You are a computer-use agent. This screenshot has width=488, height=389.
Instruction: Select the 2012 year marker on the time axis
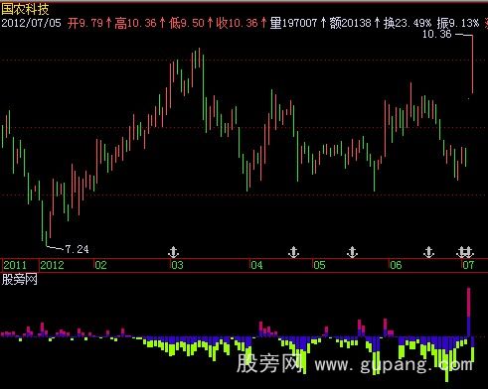52,265
